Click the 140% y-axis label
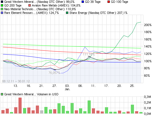Viewport: 155px width, 116px height. click(148, 46)
